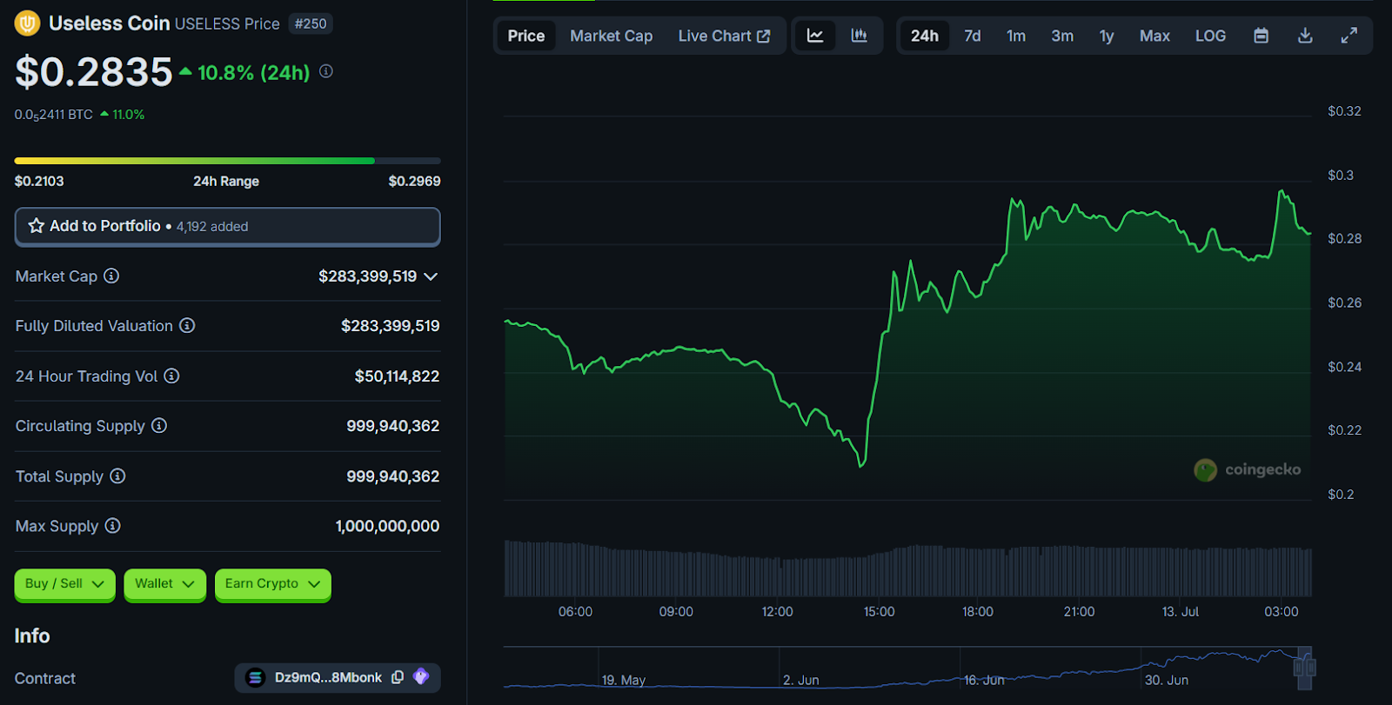This screenshot has height=705, width=1392.
Task: Click the 1,000,000,000 max supply value
Action: click(387, 525)
